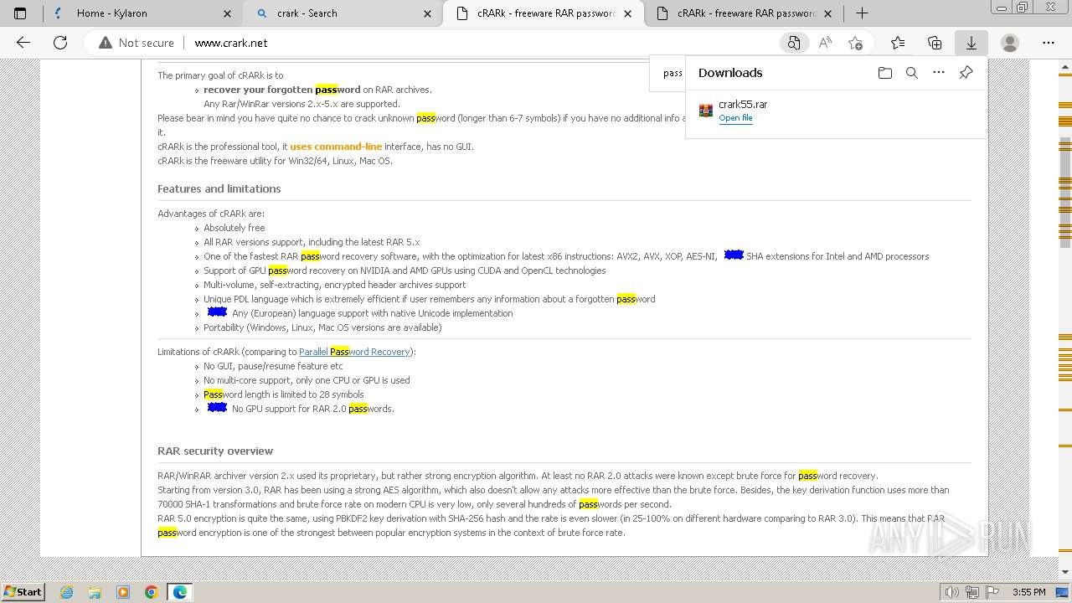Go back to the previous page
1072x603 pixels.
pyautogui.click(x=23, y=43)
